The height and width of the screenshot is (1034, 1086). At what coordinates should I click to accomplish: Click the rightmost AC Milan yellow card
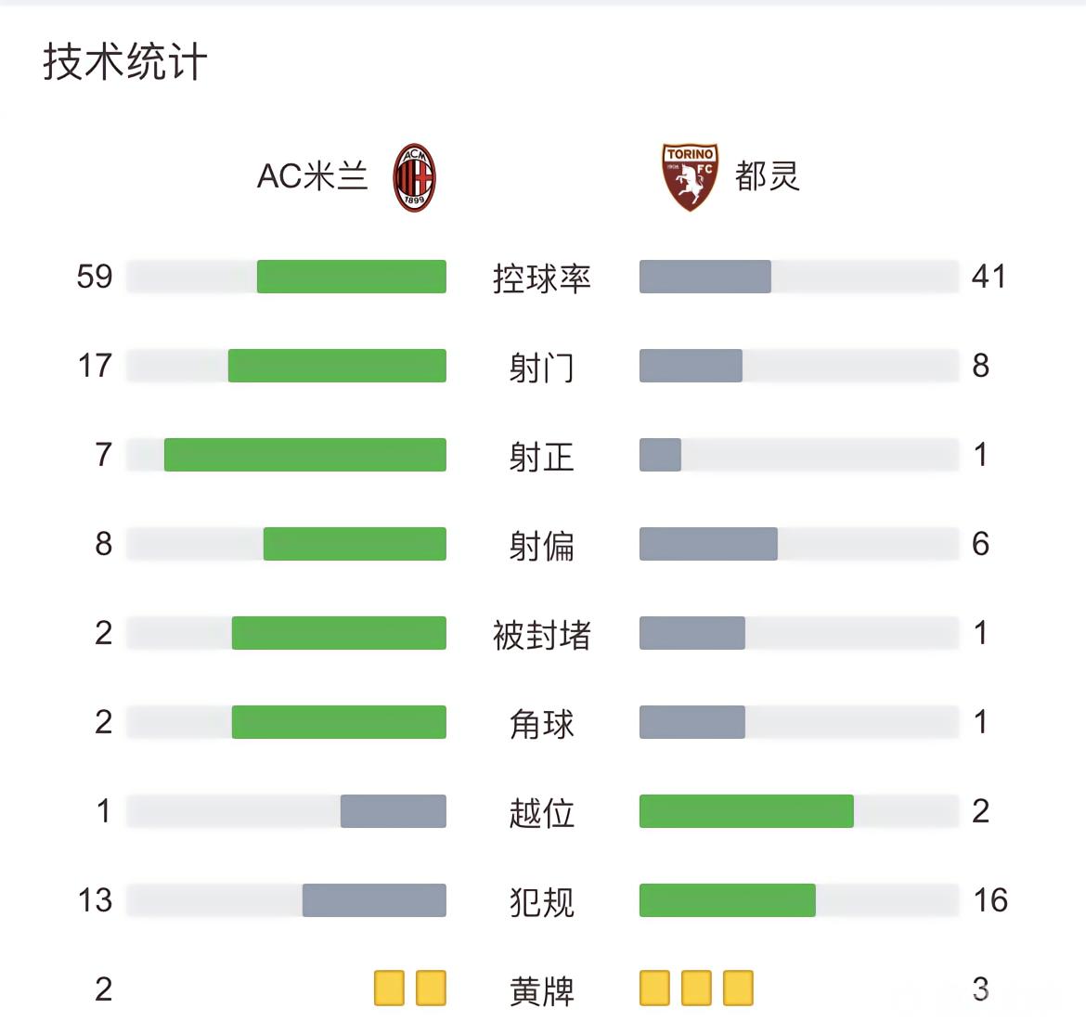click(x=431, y=989)
